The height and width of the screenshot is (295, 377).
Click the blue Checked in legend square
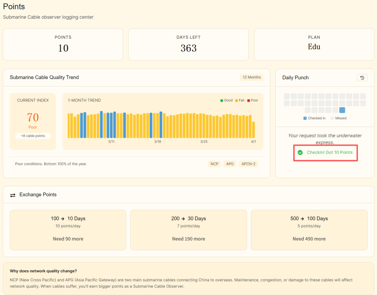(305, 118)
